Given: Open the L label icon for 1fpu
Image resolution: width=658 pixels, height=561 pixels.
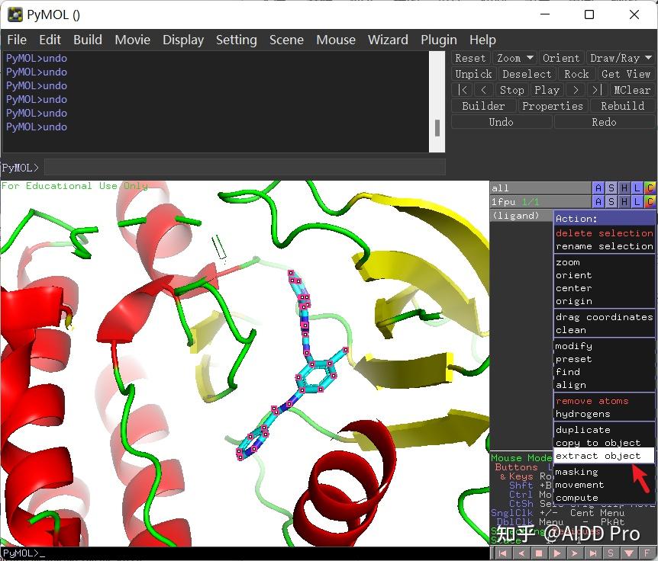Looking at the screenshot, I should pyautogui.click(x=637, y=202).
